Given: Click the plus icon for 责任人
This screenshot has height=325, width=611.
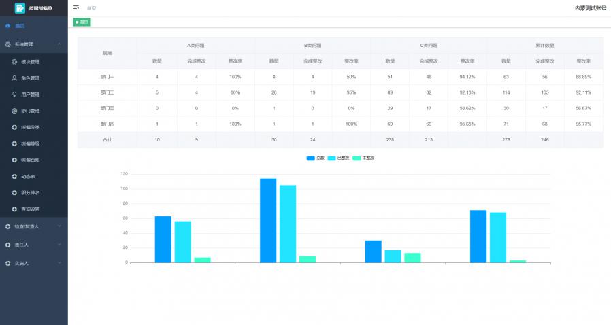Looking at the screenshot, I should 7,245.
